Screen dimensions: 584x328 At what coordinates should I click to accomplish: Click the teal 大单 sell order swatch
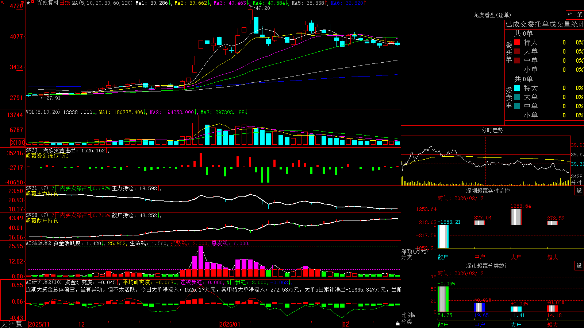coord(517,97)
